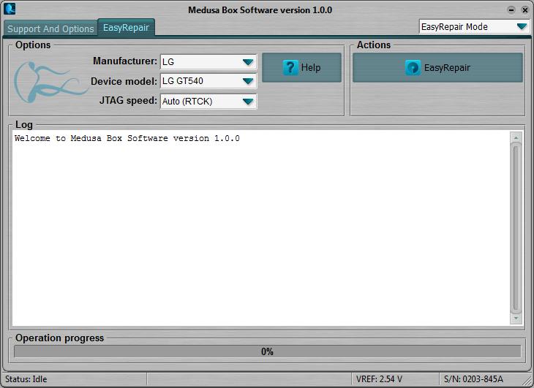Click inside the Log text area
Viewport: 534px width, 388px height.
(x=261, y=228)
